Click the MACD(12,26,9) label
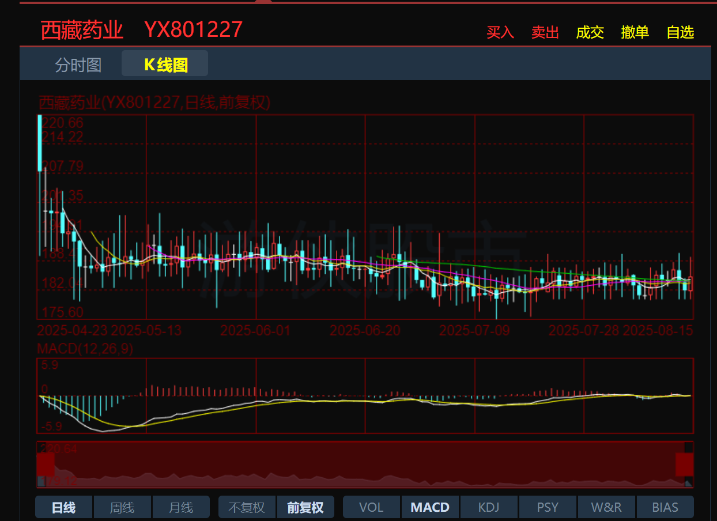 (85, 349)
